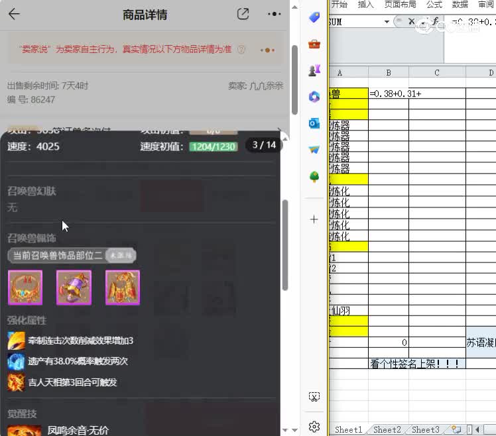Select the 苏语凝 cell in column D
This screenshot has width=496, height=436.
pos(481,343)
